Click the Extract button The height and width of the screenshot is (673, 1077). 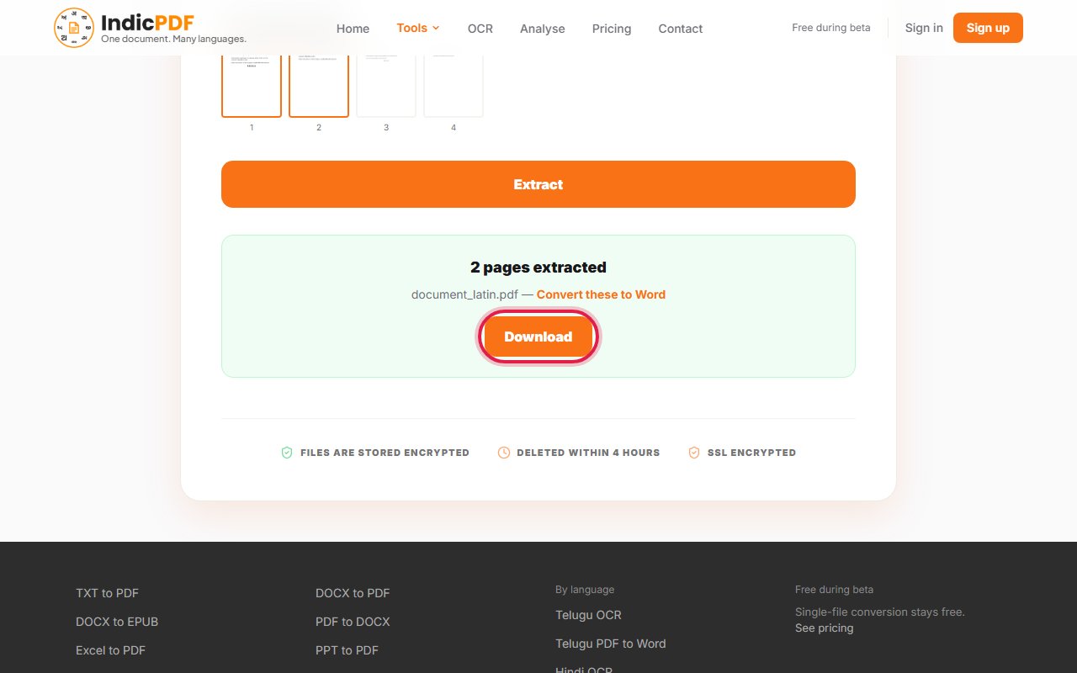point(538,184)
